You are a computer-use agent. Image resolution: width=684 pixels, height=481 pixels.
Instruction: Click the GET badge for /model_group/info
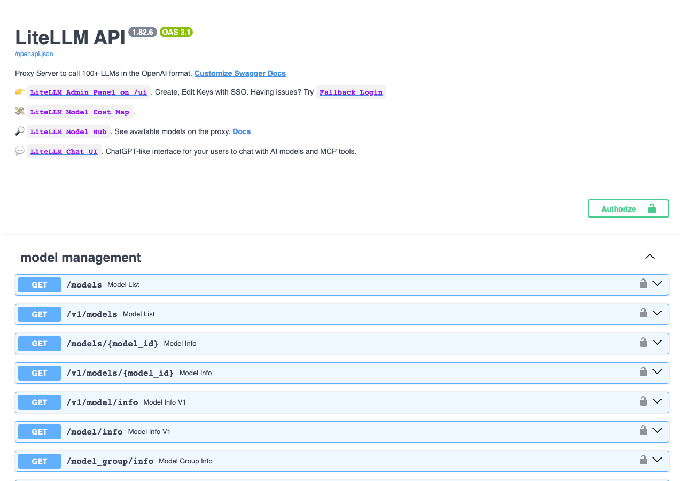tap(40, 461)
